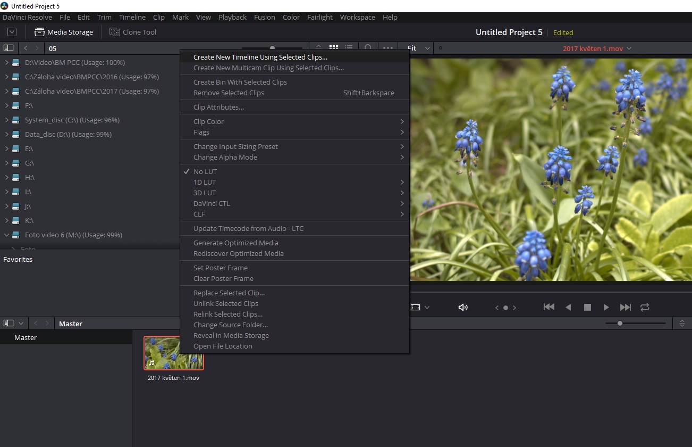
Task: Select the checked No LUT option
Action: (x=205, y=171)
